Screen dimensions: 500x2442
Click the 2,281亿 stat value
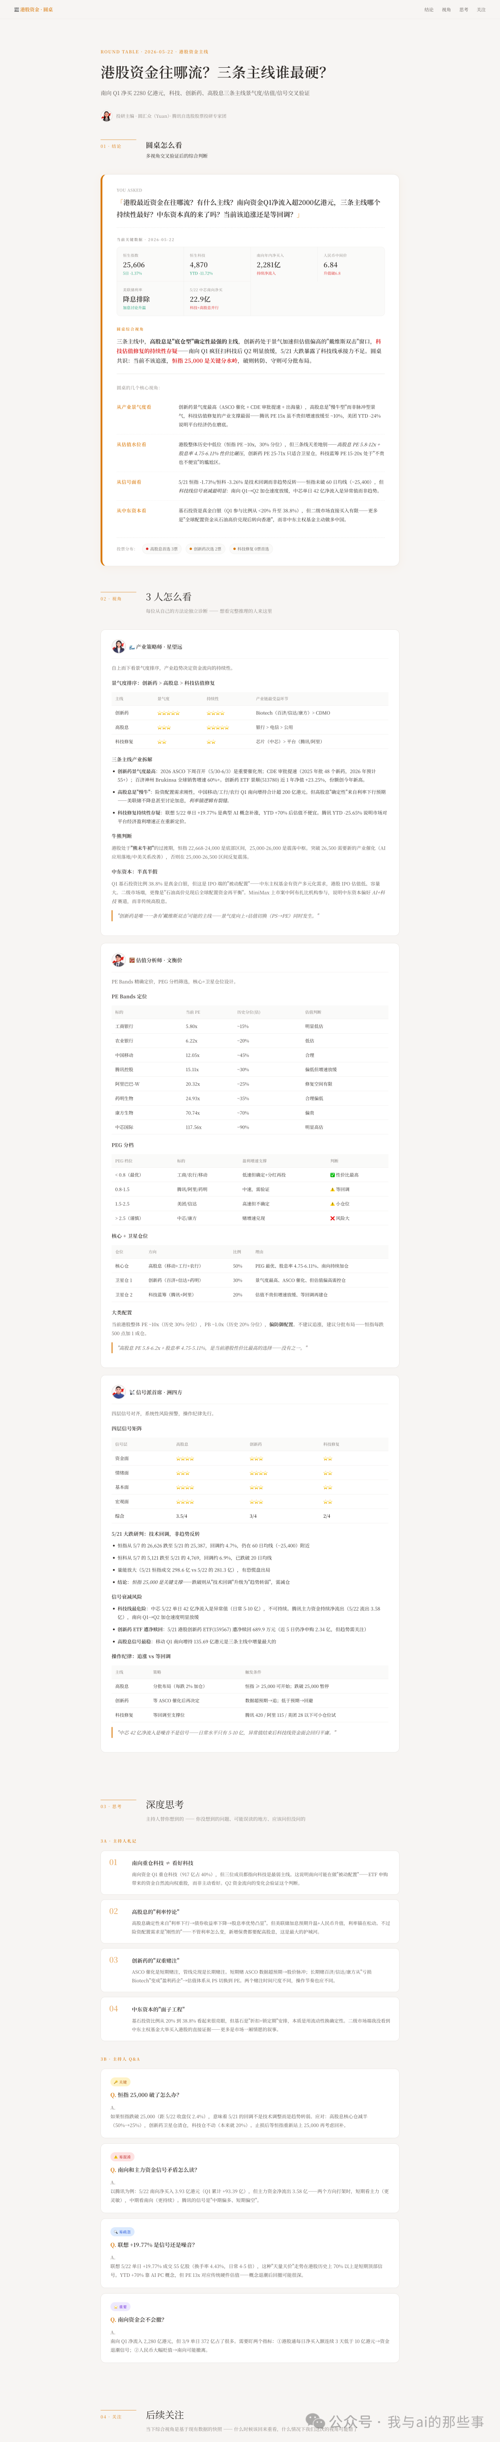[268, 264]
